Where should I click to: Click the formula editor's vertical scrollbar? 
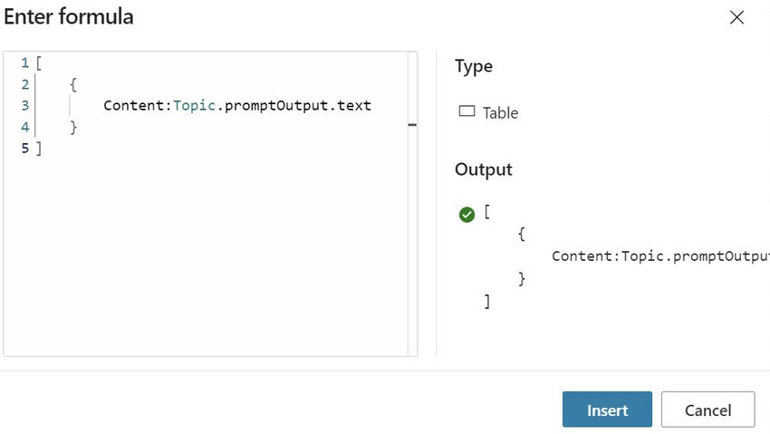pyautogui.click(x=412, y=203)
